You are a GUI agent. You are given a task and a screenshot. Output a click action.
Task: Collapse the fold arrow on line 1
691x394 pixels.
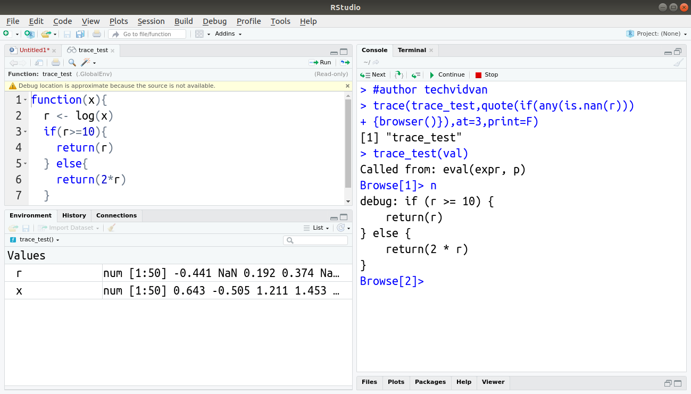coord(25,100)
